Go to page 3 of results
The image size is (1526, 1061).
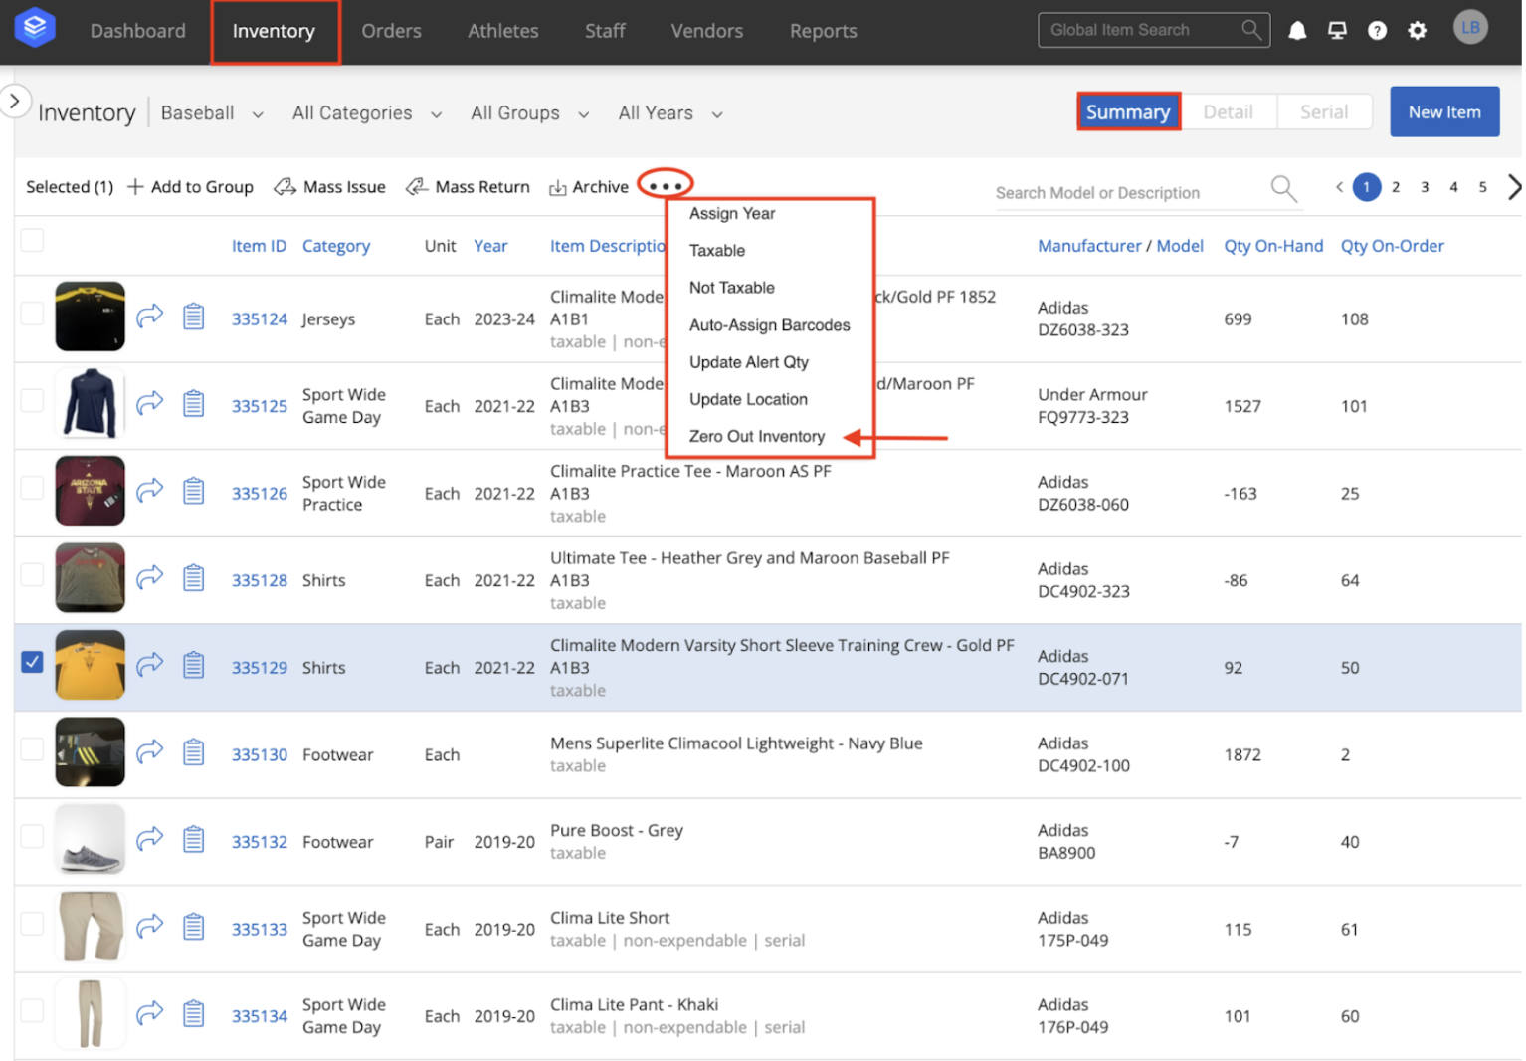[x=1425, y=187]
